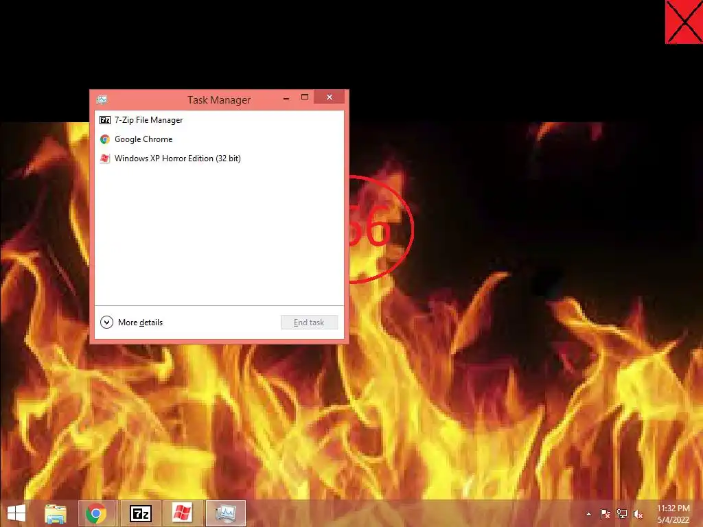Open the Action Center flag icon
Screen dimensions: 703x527
click(x=605, y=514)
